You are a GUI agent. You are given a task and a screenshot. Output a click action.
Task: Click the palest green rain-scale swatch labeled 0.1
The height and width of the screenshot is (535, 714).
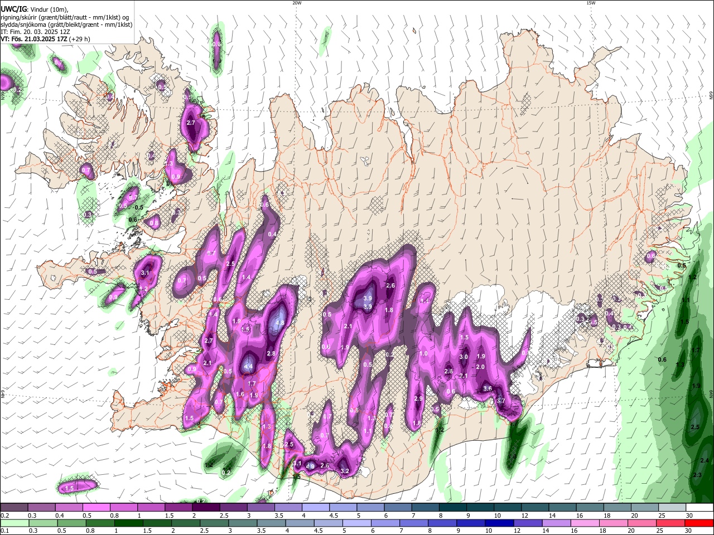coord(15,523)
